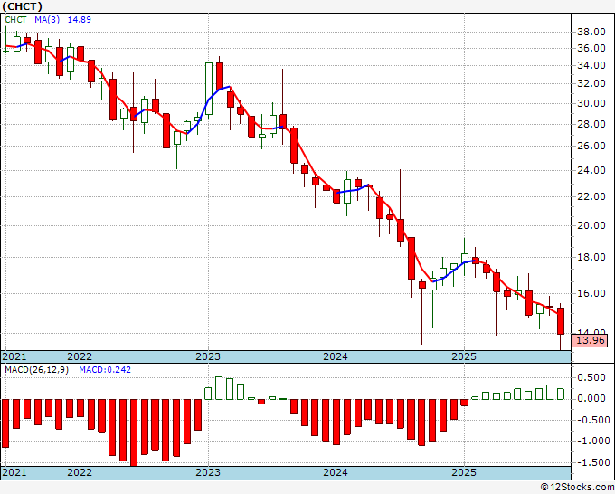Select the MACD:0.242 value label
615x494 pixels.
[x=105, y=370]
